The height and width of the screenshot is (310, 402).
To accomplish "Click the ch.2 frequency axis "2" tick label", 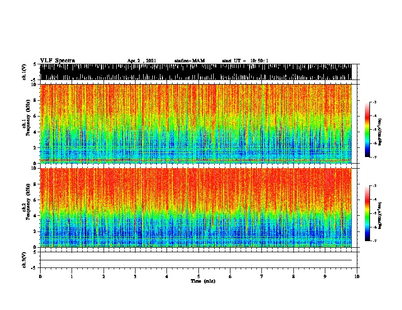I will pos(36,231).
